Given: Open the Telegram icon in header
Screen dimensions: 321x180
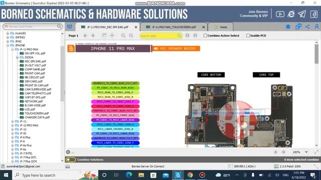Looking at the screenshot, I should 302,14.
